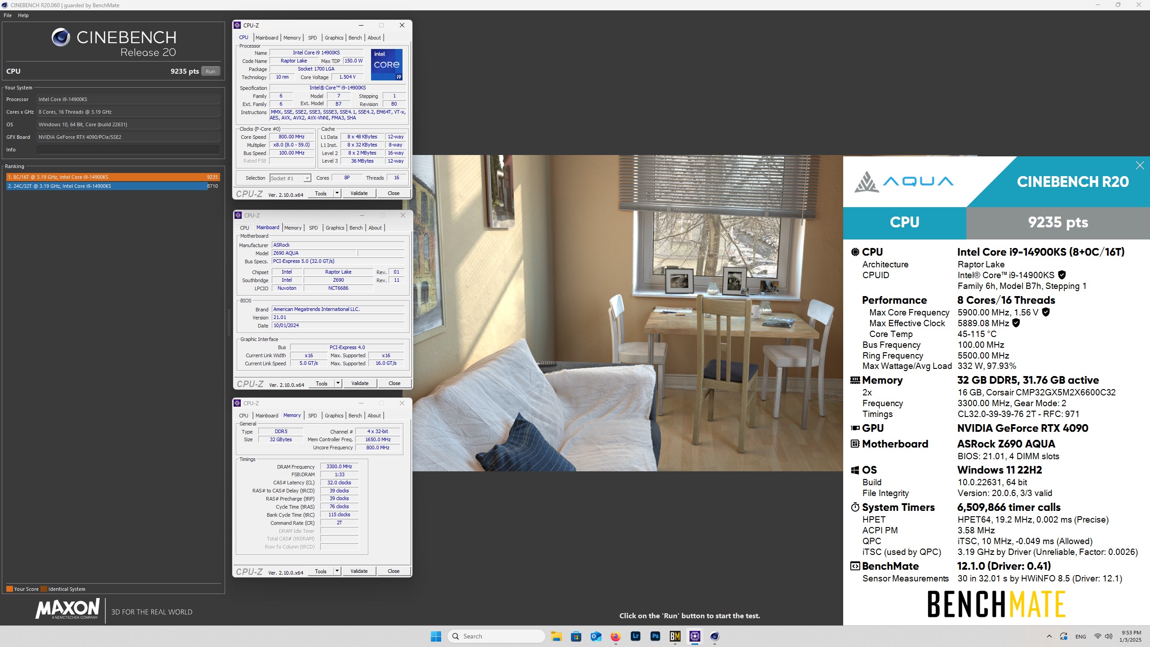Click the Cinebench title bar icon
This screenshot has width=1150, height=647.
(x=5, y=5)
